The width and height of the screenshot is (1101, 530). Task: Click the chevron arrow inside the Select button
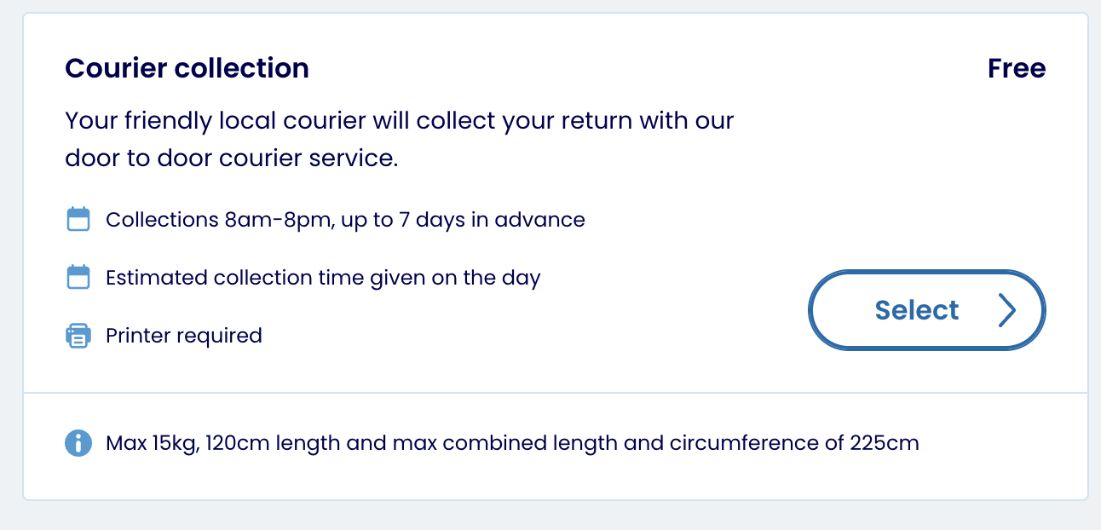[x=1007, y=311]
